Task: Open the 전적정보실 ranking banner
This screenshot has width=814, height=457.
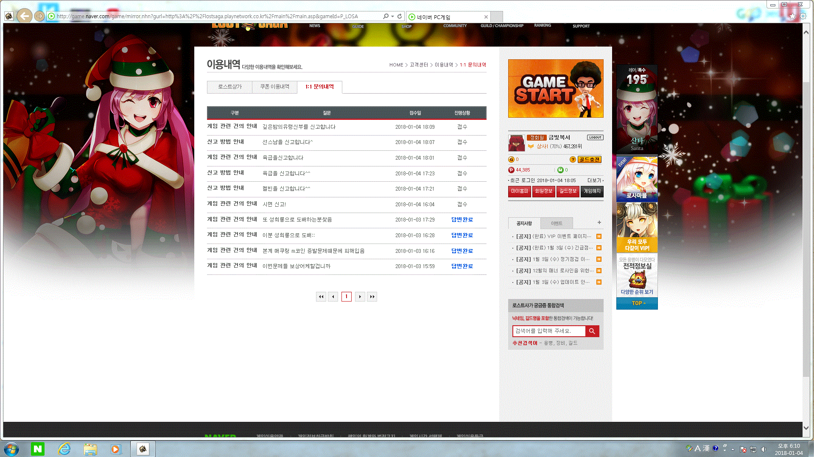Action: [637, 276]
